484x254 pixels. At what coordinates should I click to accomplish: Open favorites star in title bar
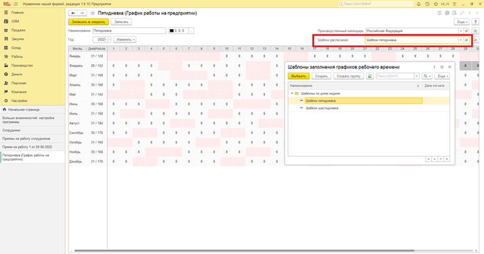436,4
